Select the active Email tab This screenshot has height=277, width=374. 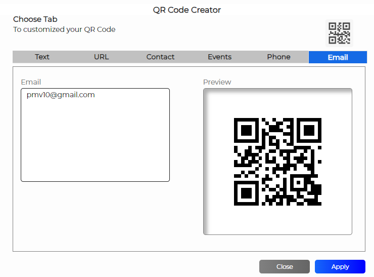click(338, 57)
